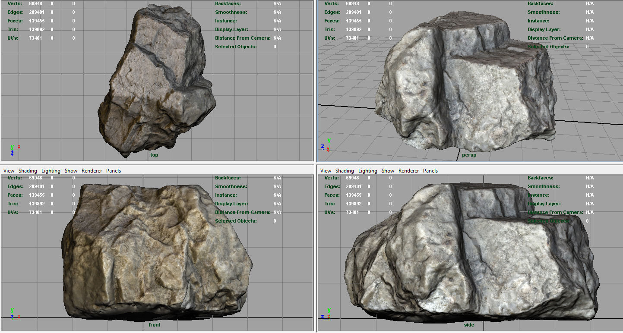This screenshot has width=623, height=333.
Task: Open the Panels menu in the side panel
Action: [430, 171]
